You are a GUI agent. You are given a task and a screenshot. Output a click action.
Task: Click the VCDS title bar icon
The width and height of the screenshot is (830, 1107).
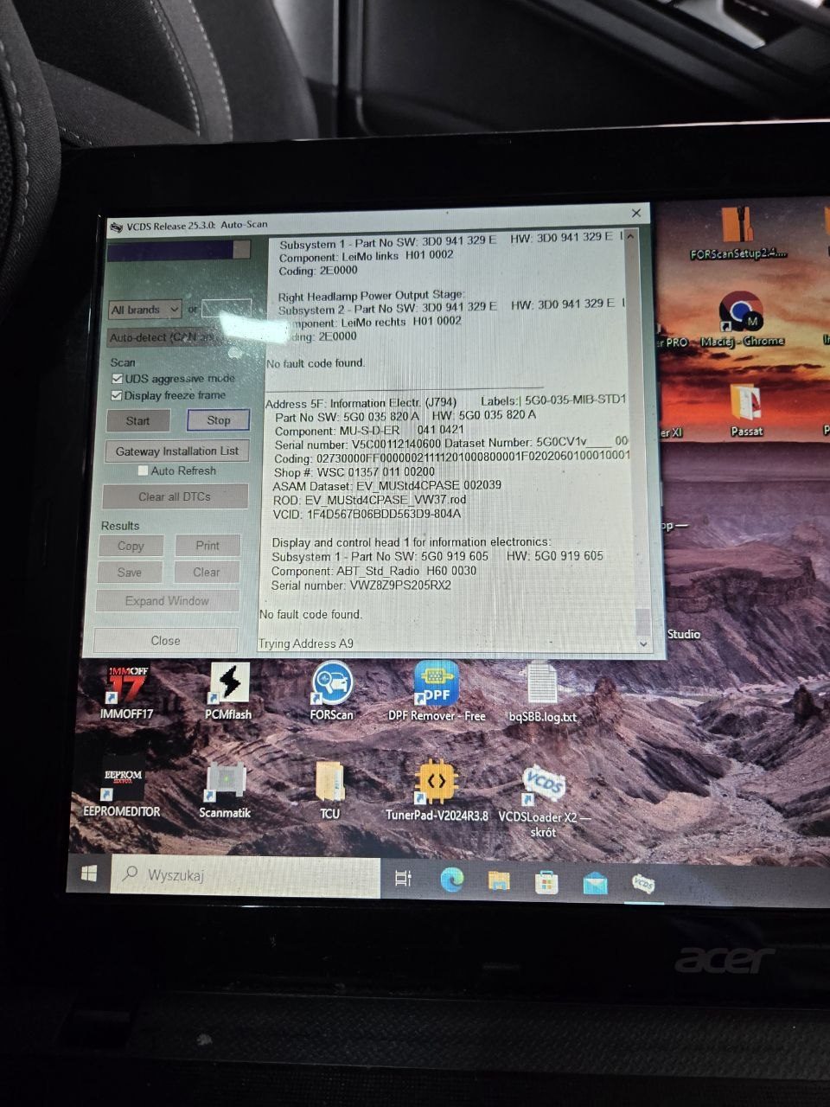tap(117, 227)
